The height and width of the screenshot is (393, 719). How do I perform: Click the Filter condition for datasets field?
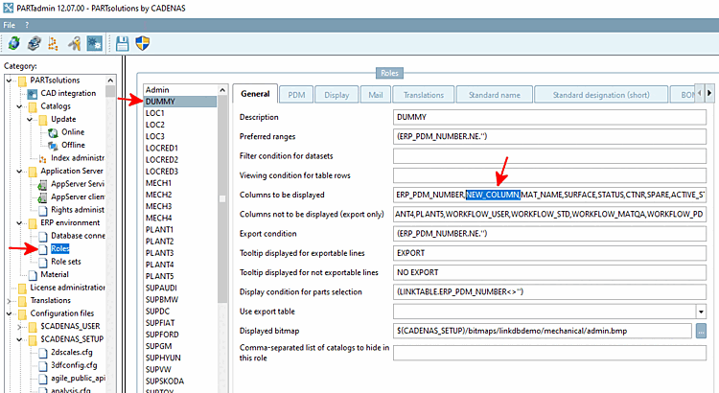tap(549, 156)
